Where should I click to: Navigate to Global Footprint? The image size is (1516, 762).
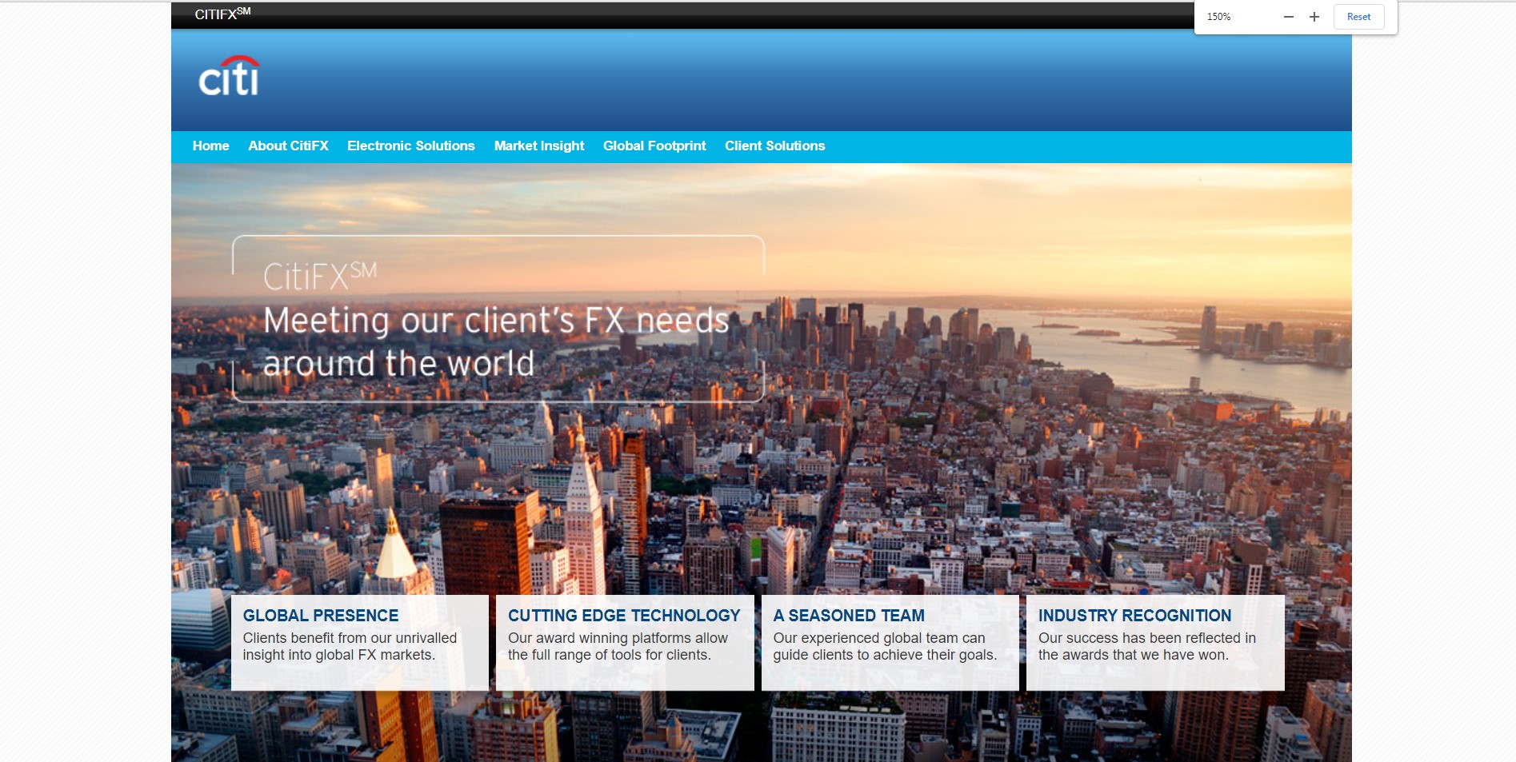[x=654, y=146]
